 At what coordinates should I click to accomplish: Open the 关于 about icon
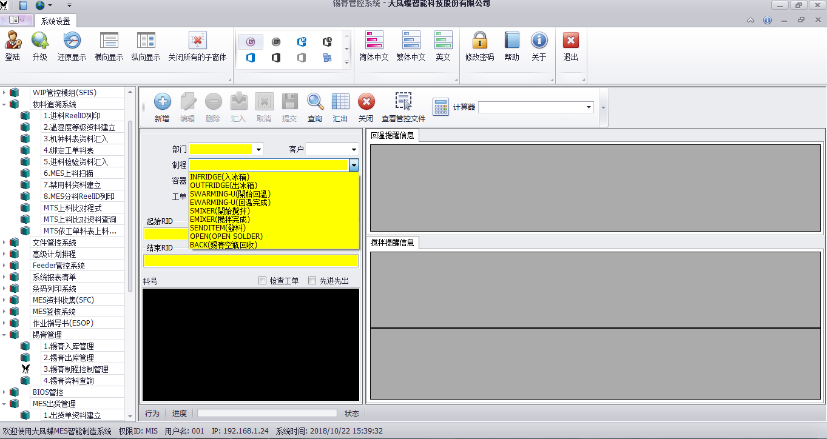pyautogui.click(x=539, y=41)
